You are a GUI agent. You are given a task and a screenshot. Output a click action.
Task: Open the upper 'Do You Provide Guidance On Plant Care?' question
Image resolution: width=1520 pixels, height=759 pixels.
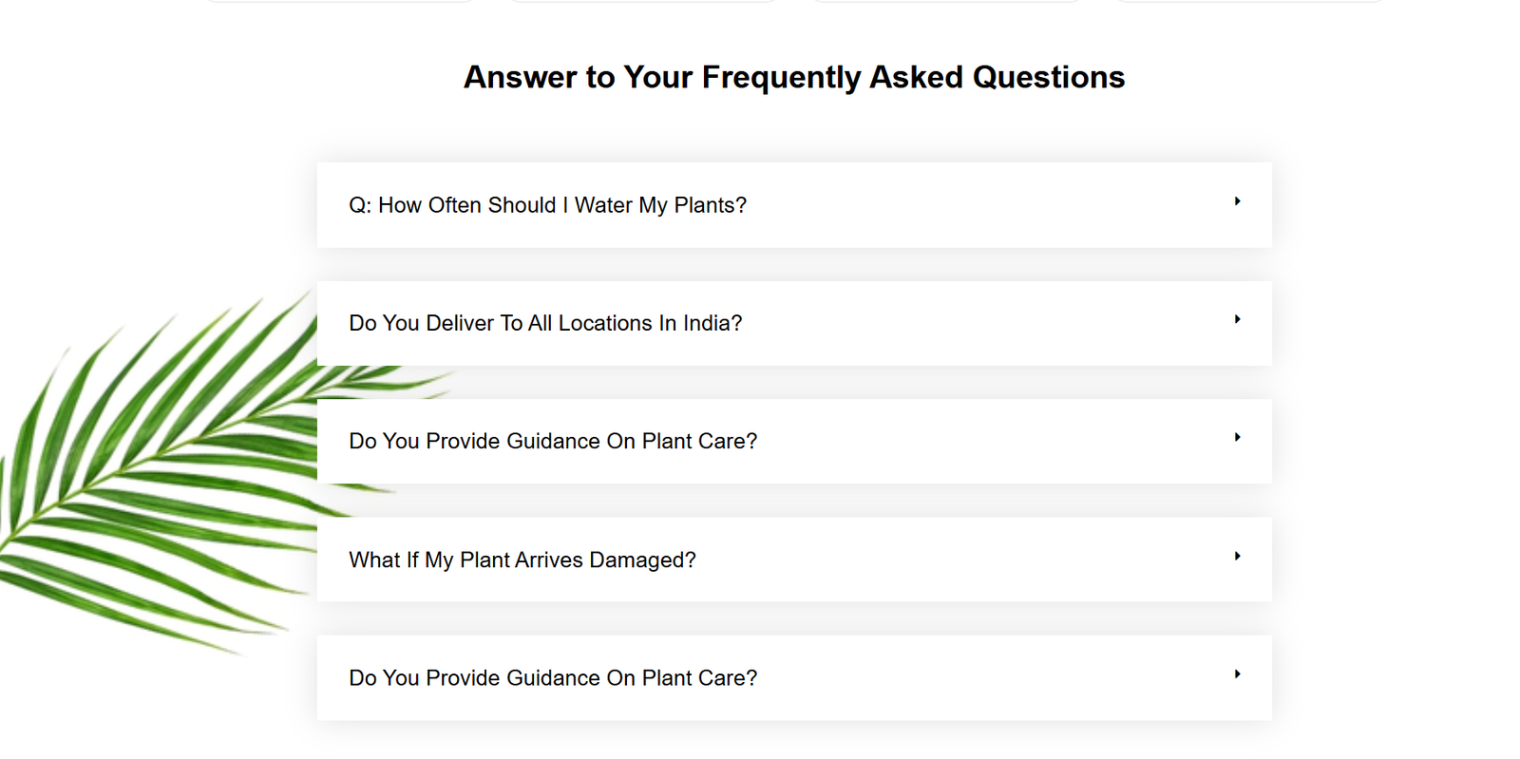pos(553,441)
